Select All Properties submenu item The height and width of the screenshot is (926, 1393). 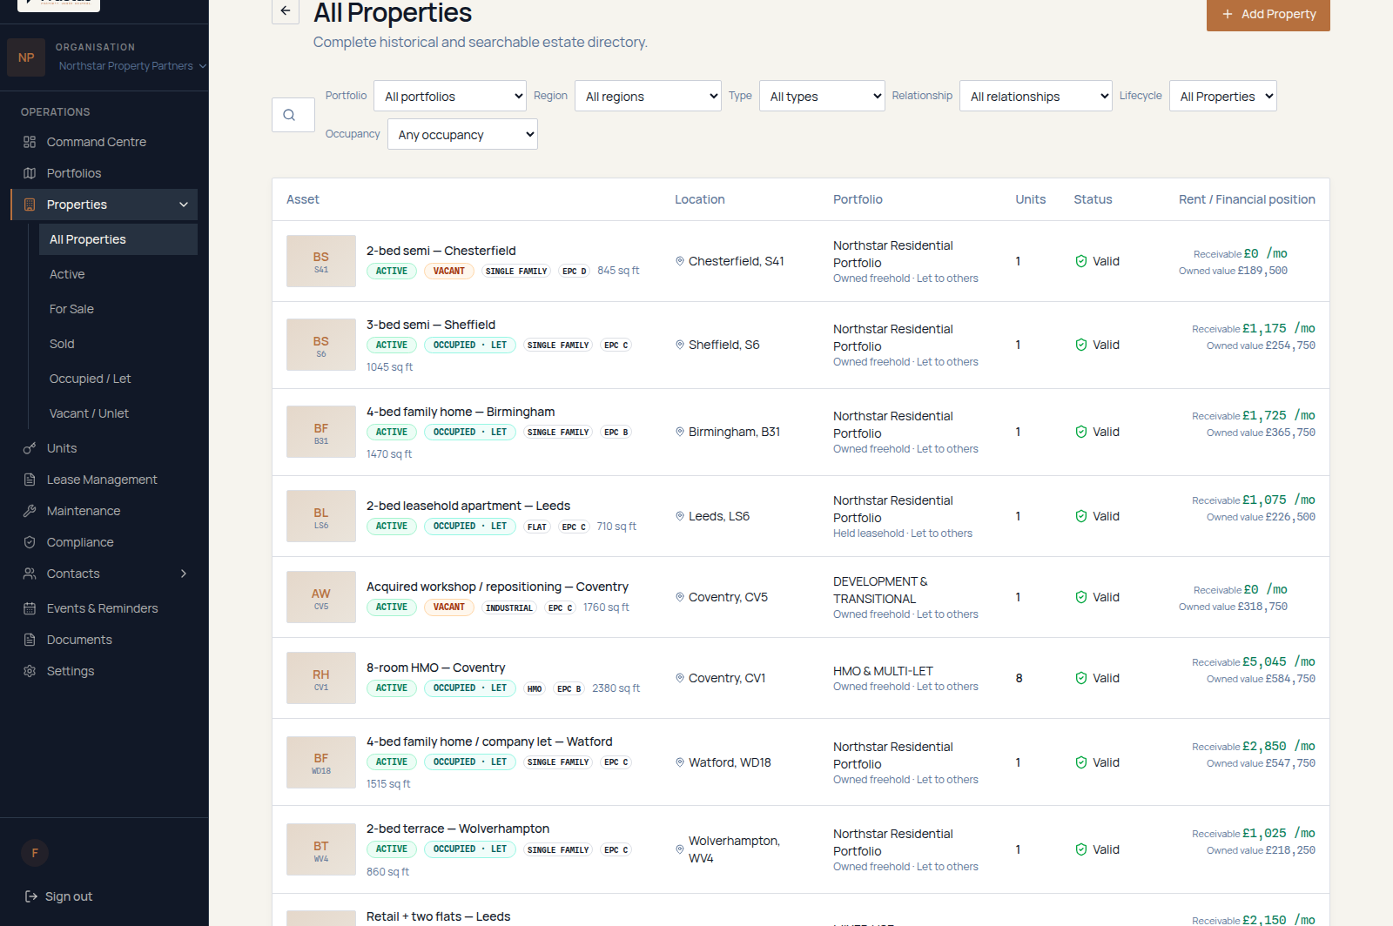(x=118, y=239)
